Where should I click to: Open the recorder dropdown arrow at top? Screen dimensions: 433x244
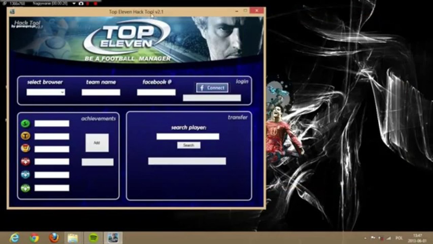[74, 3]
